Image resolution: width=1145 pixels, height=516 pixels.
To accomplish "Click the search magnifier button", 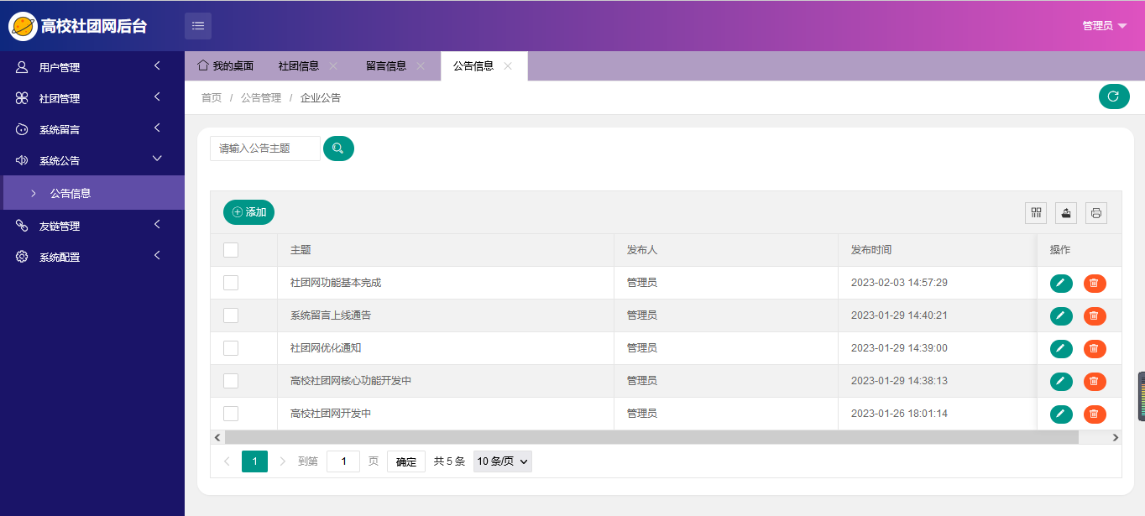I will (x=338, y=149).
